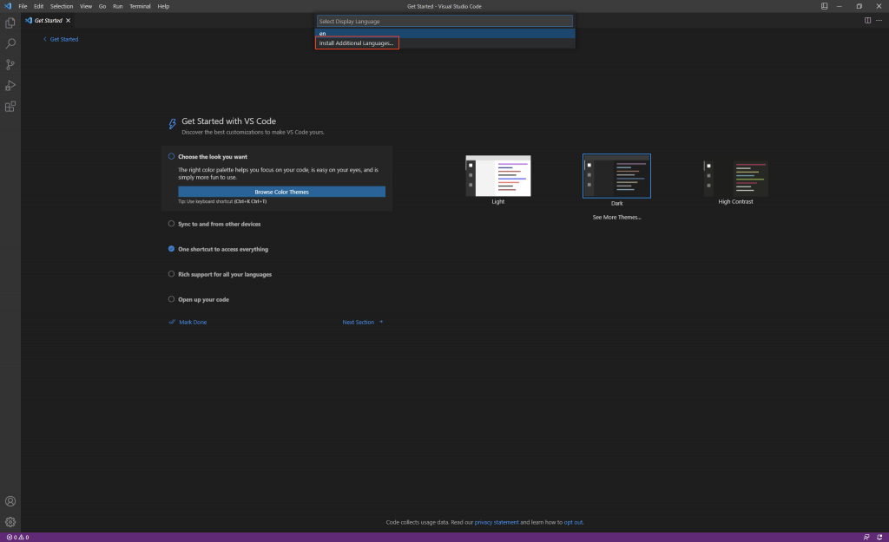The image size is (889, 542).
Task: Click the VS Code logo in title bar
Action: (x=8, y=6)
